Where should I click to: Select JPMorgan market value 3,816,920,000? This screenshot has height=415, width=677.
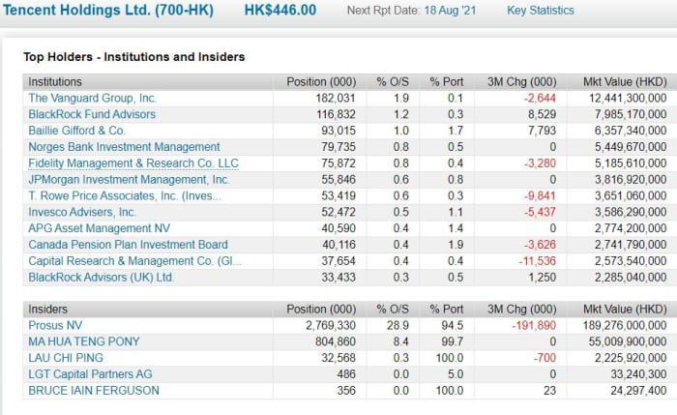click(631, 180)
